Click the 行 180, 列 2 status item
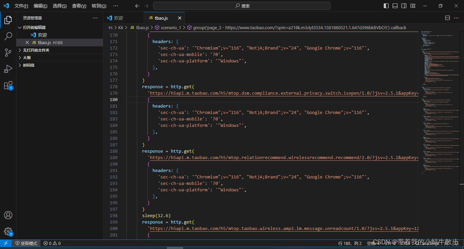The image size is (464, 249). (x=350, y=243)
